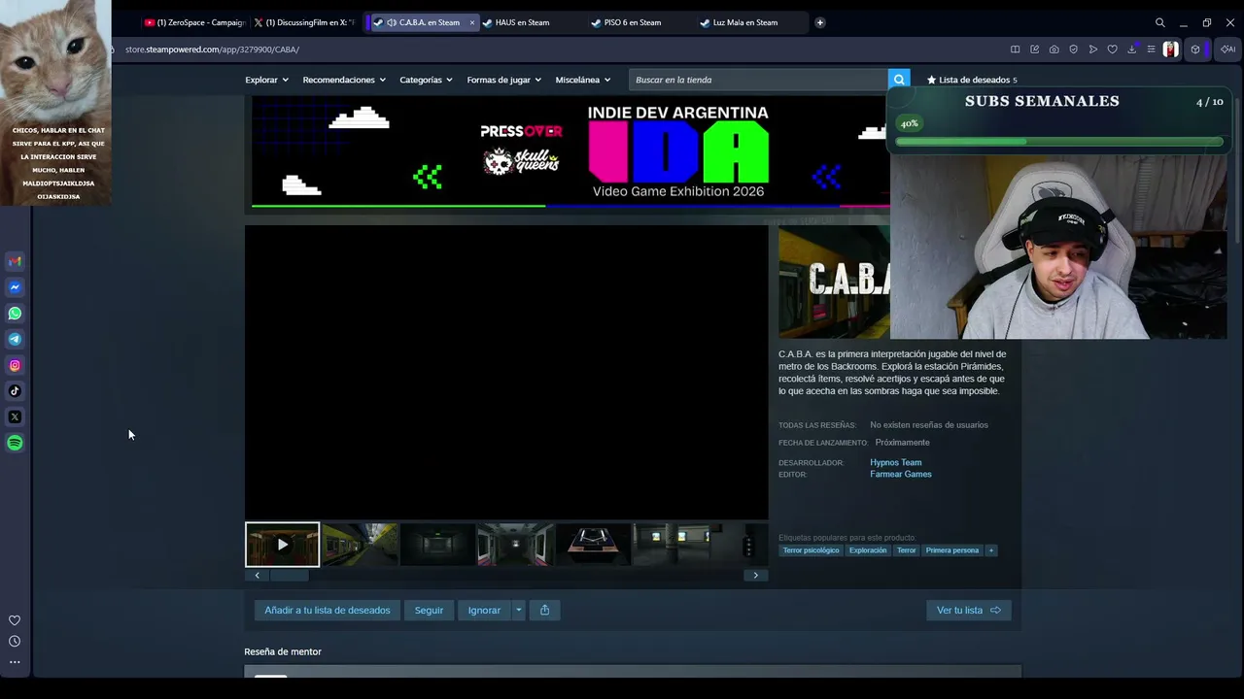The width and height of the screenshot is (1244, 699).
Task: Open the Farmear Games publisher link
Action: coord(901,474)
